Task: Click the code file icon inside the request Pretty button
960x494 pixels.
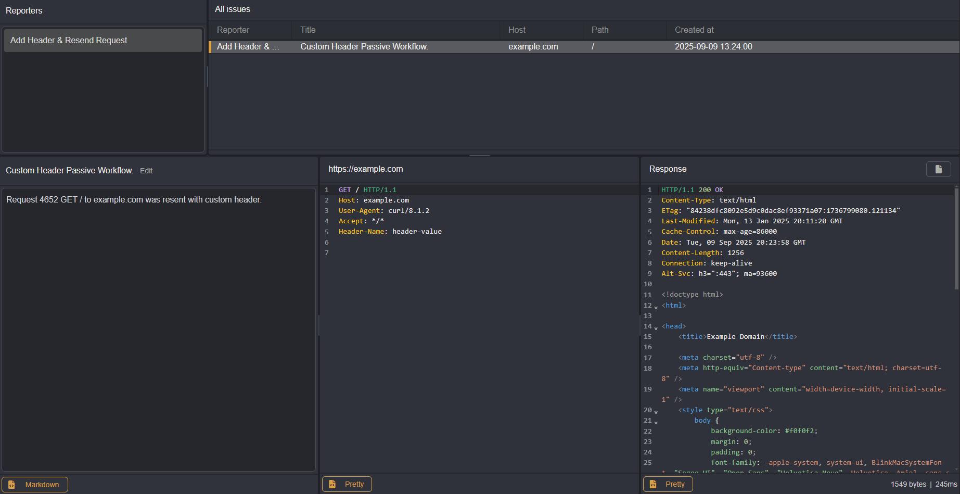Action: pos(333,484)
